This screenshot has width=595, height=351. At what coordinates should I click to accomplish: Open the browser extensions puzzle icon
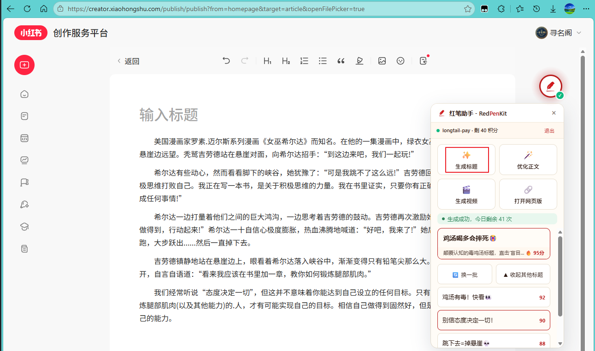pyautogui.click(x=501, y=9)
